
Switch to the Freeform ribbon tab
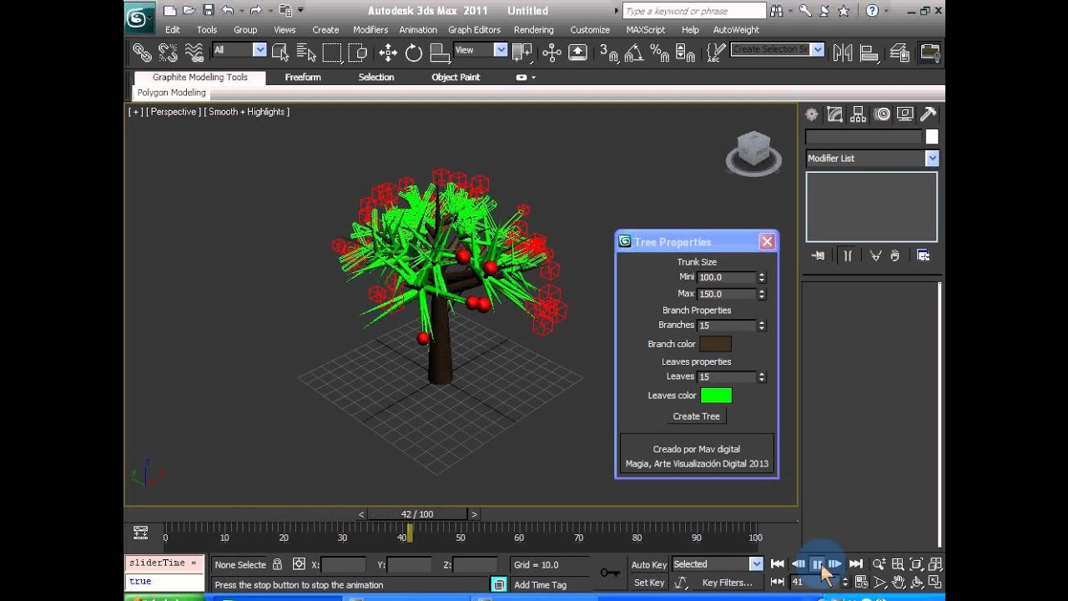303,77
